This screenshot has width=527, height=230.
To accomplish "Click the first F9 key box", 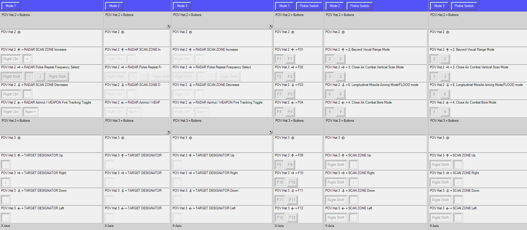I will point(279,165).
